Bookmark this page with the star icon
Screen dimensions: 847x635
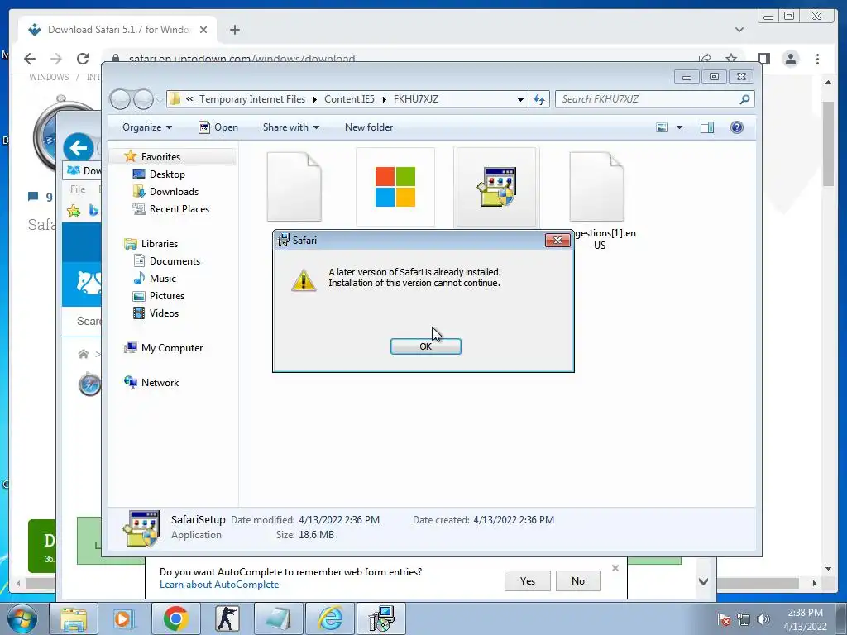(x=731, y=59)
